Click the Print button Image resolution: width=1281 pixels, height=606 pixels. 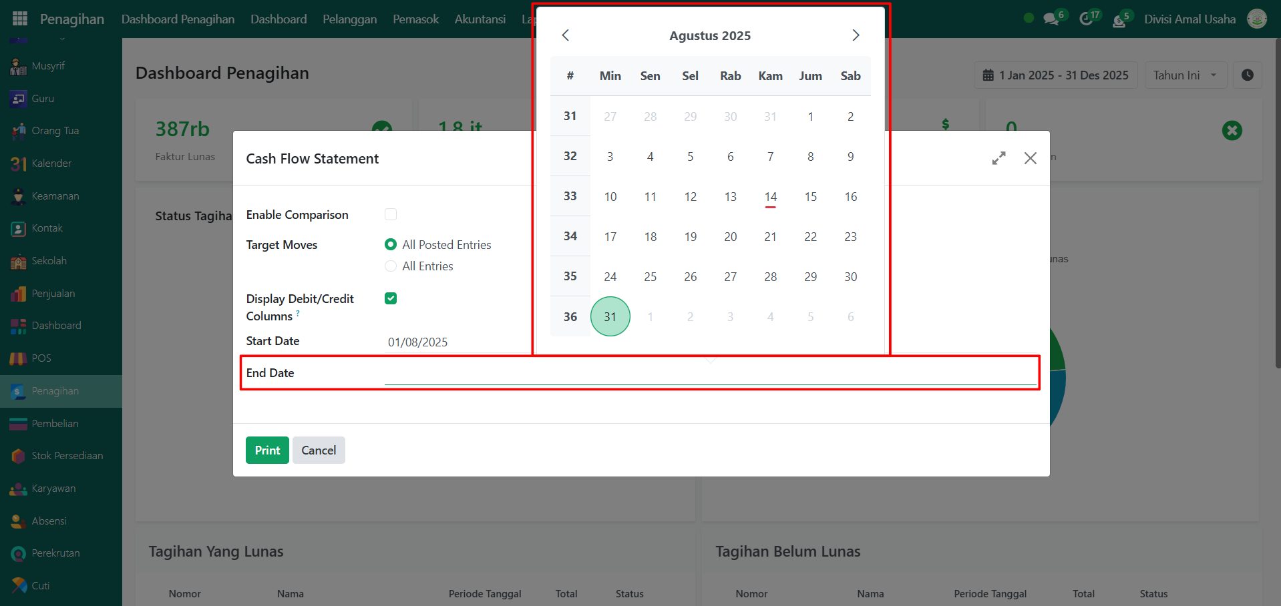pos(267,450)
